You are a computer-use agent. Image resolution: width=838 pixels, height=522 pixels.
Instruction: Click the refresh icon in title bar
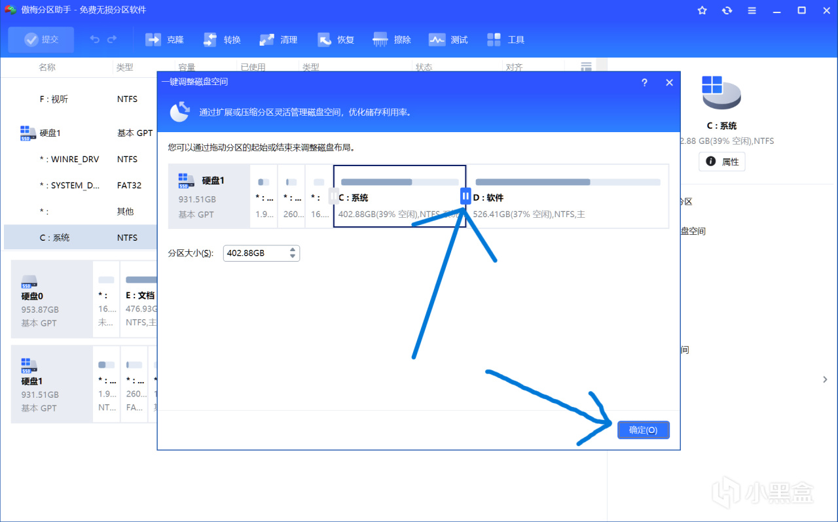click(x=727, y=10)
